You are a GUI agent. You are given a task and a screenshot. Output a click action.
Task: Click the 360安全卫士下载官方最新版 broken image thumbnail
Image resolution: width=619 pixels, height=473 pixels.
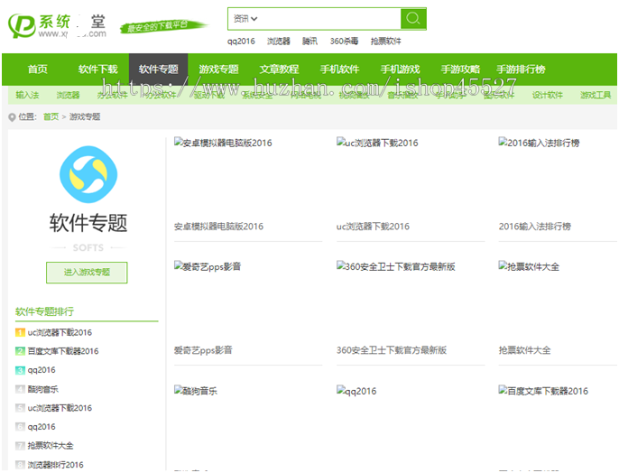395,266
